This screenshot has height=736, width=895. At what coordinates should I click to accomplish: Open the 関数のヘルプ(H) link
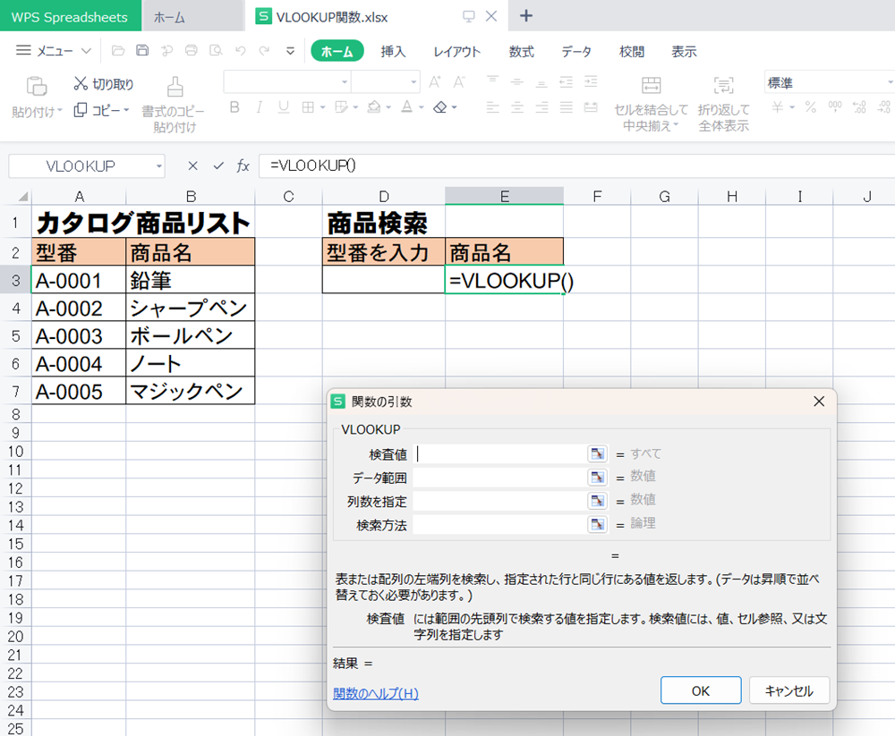[x=376, y=693]
